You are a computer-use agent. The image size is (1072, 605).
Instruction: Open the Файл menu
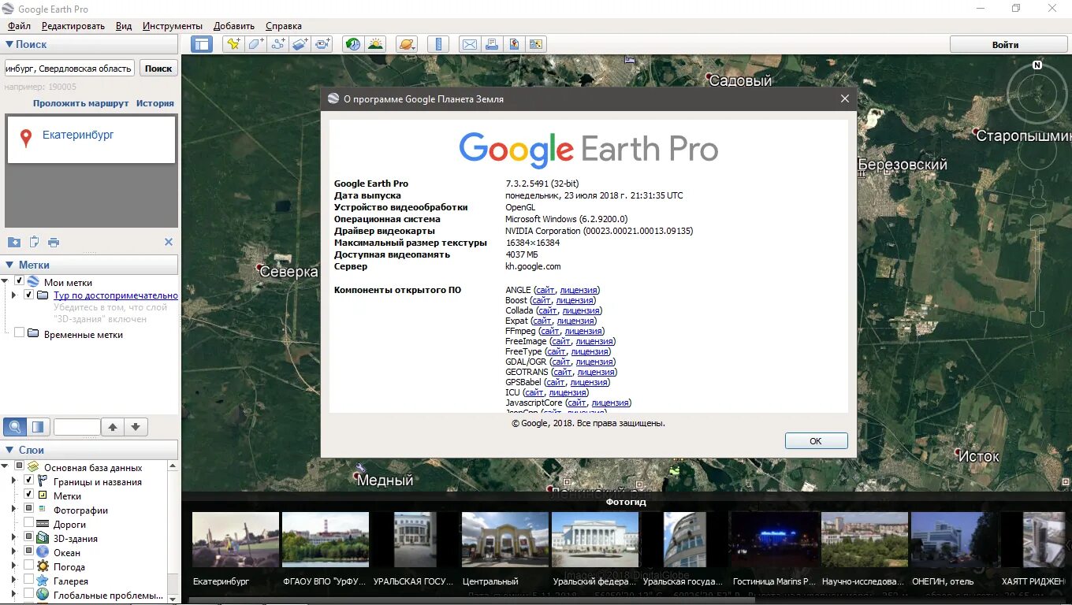(19, 26)
